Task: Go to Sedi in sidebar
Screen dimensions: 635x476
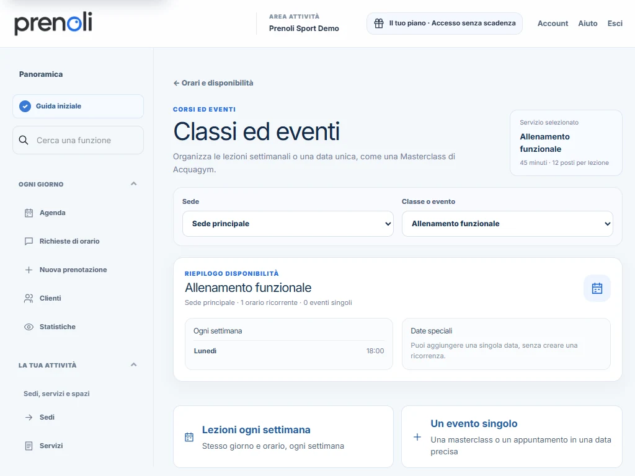Action: pyautogui.click(x=47, y=417)
